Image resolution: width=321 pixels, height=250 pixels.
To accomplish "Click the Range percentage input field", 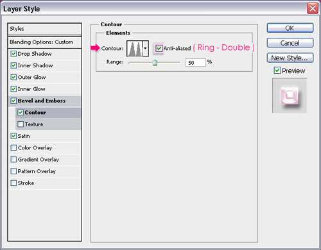I will pyautogui.click(x=196, y=62).
